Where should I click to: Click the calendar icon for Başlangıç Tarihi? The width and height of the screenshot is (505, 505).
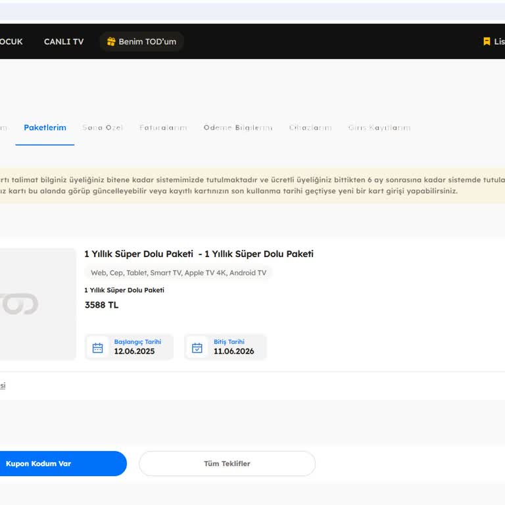tap(98, 347)
